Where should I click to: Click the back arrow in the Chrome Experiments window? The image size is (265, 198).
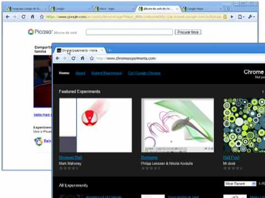pyautogui.click(x=57, y=58)
